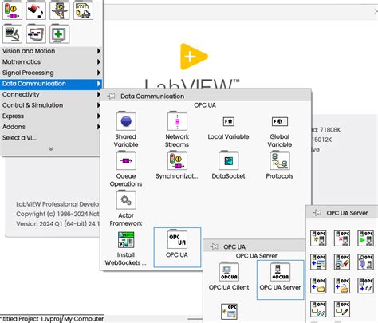Expand the Control & Simulation submenu arrow
The height and width of the screenshot is (323, 378).
99,105
